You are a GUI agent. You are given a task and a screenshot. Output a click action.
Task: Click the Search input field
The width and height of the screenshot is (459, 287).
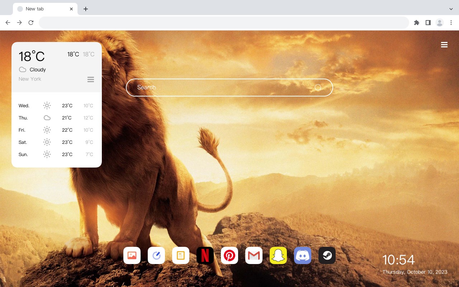tap(229, 88)
